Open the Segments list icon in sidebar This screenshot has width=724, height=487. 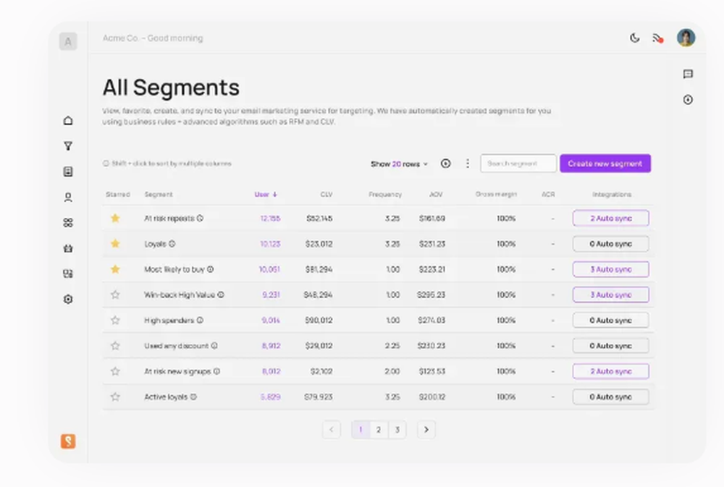[68, 170]
